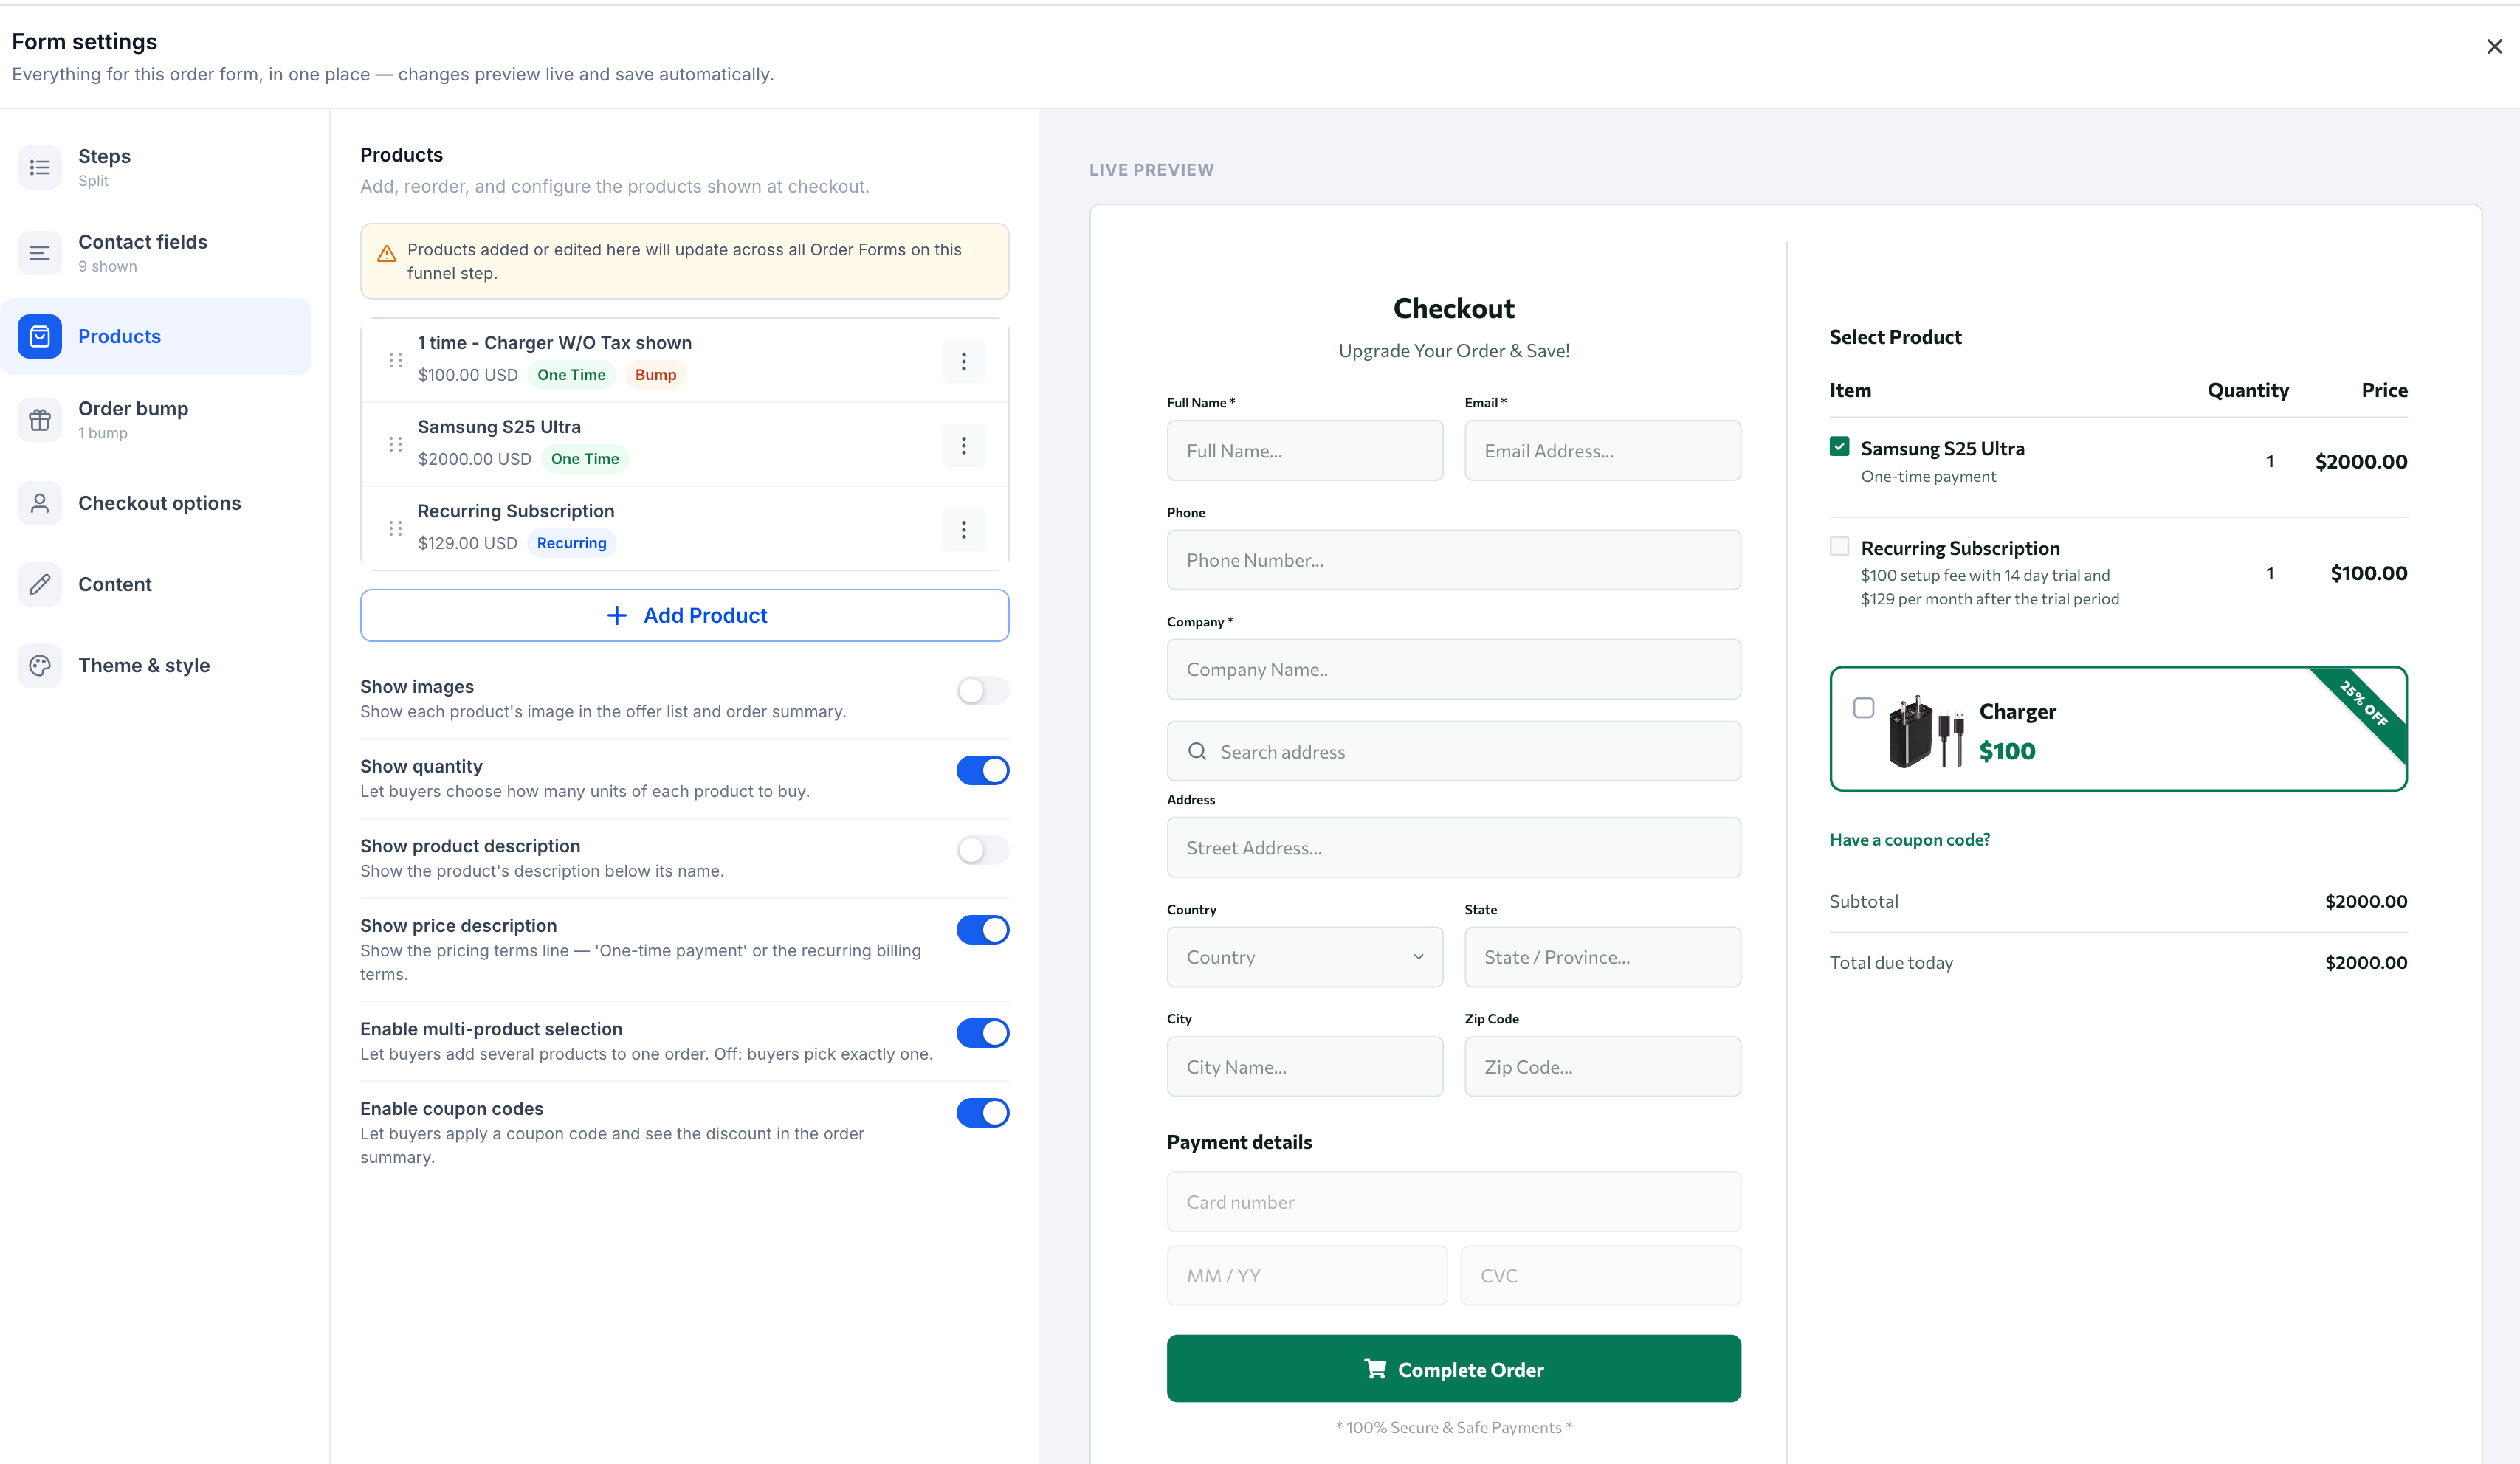The height and width of the screenshot is (1464, 2520).
Task: Click the Company Name input field
Action: click(x=1453, y=669)
